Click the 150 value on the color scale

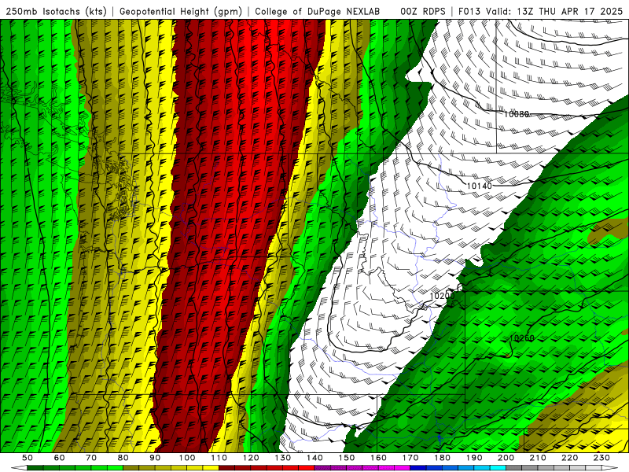click(x=347, y=458)
